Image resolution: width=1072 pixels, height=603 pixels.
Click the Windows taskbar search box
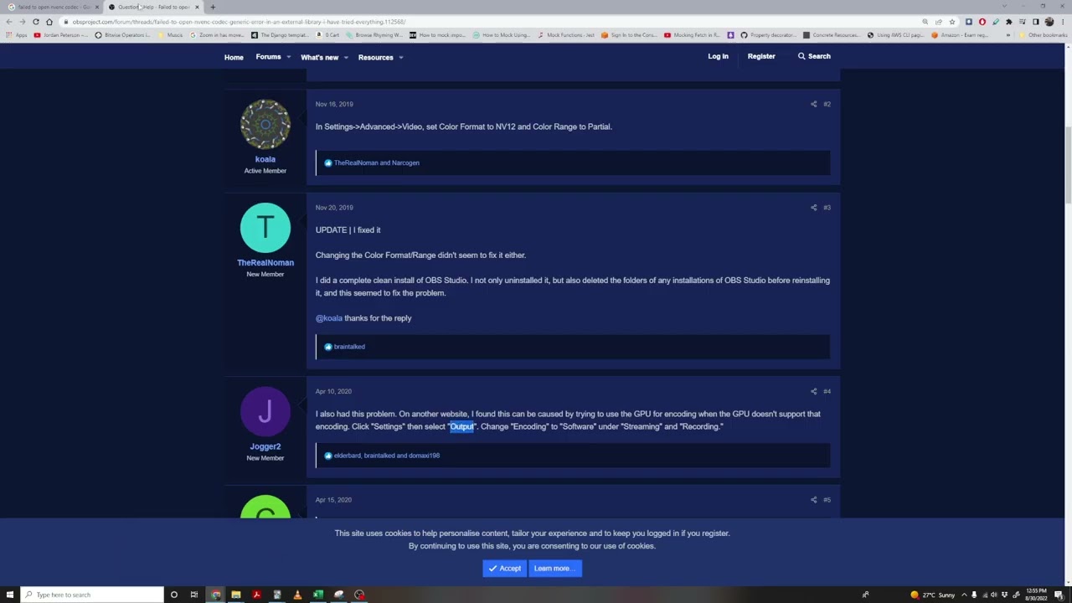pyautogui.click(x=91, y=595)
